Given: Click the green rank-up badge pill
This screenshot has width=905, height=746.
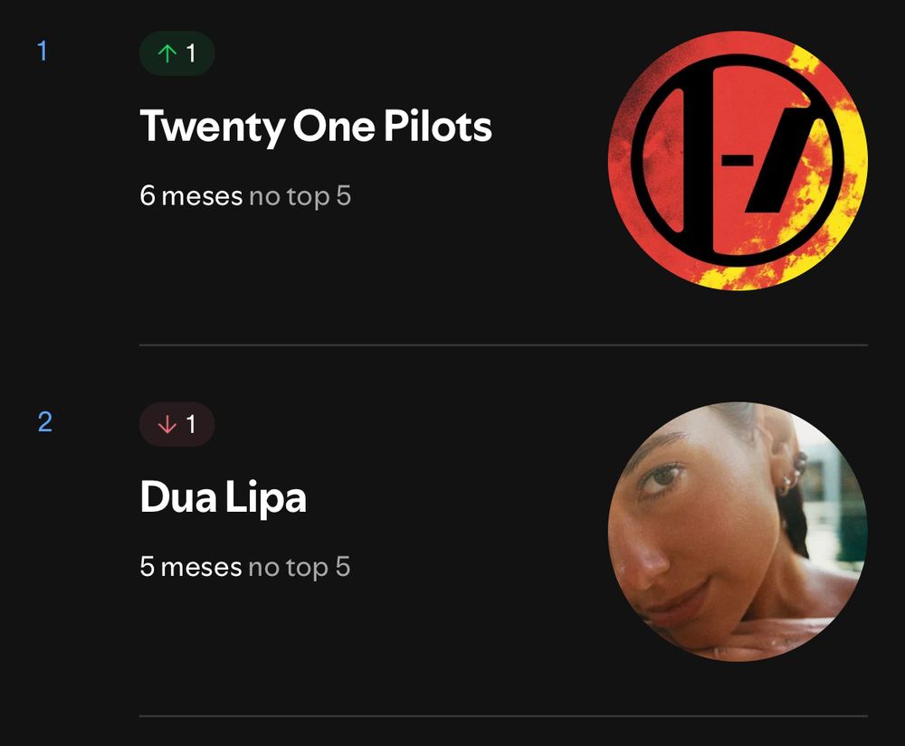Looking at the screenshot, I should click(177, 53).
